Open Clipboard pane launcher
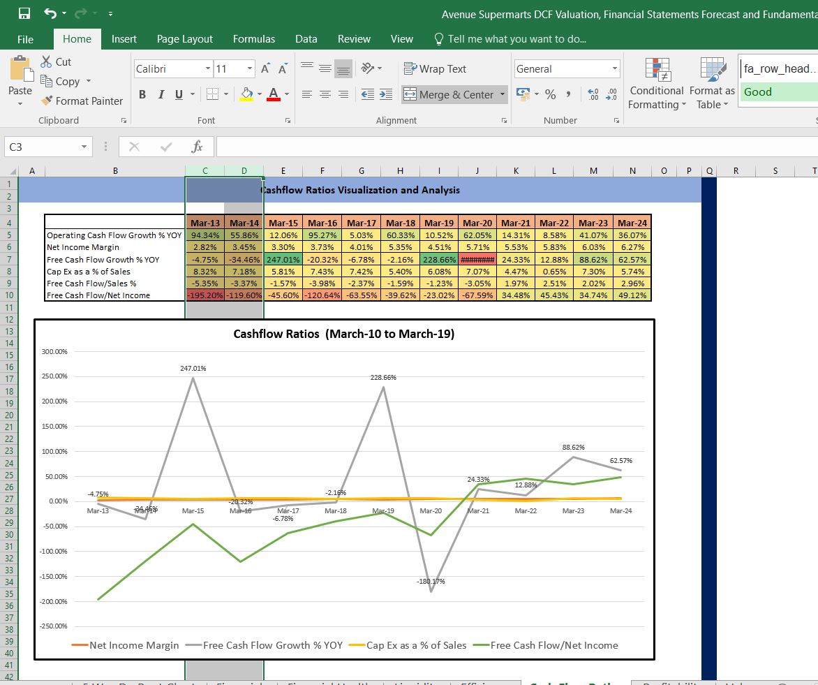 [x=124, y=121]
